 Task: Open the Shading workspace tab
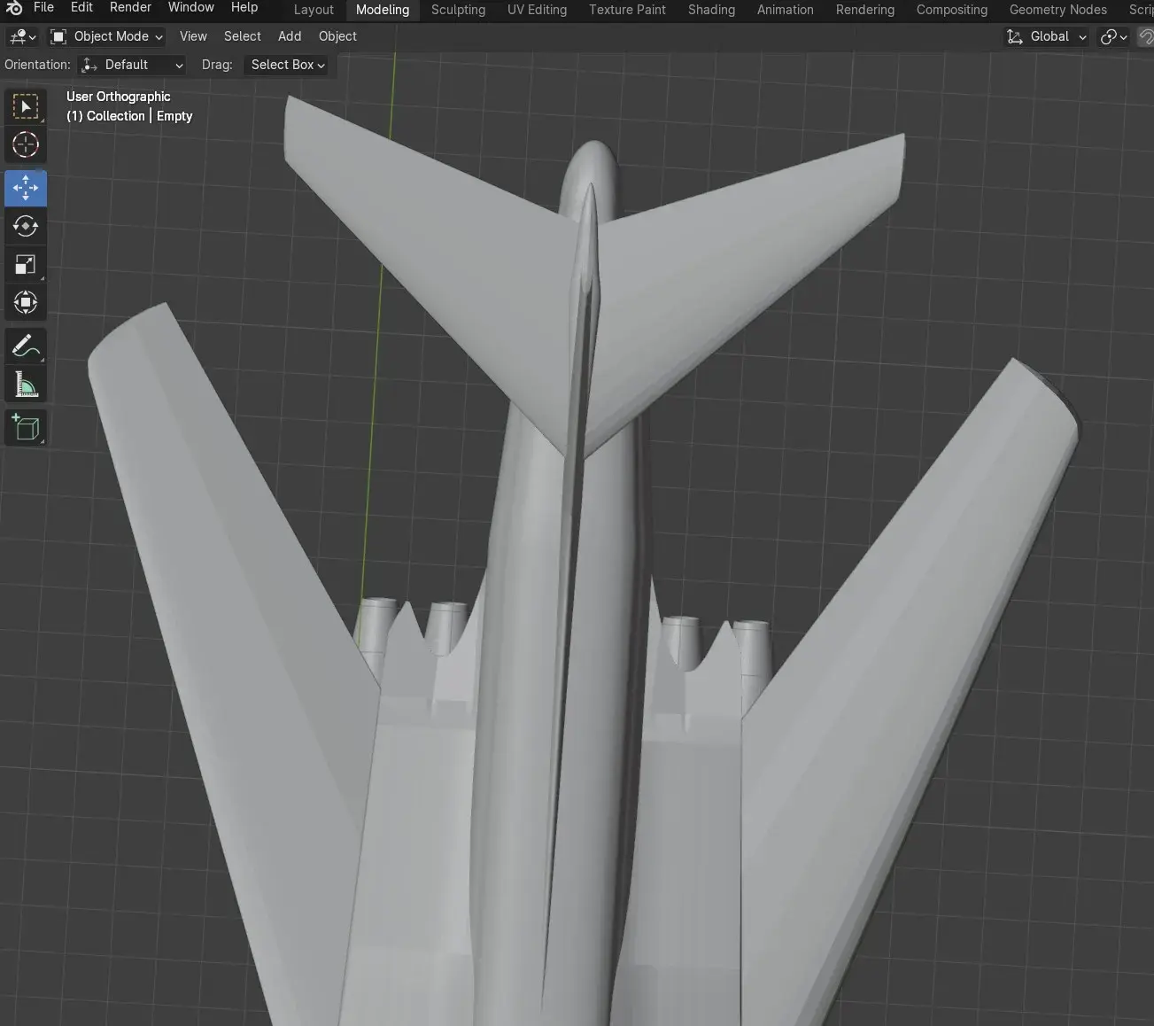coord(711,10)
